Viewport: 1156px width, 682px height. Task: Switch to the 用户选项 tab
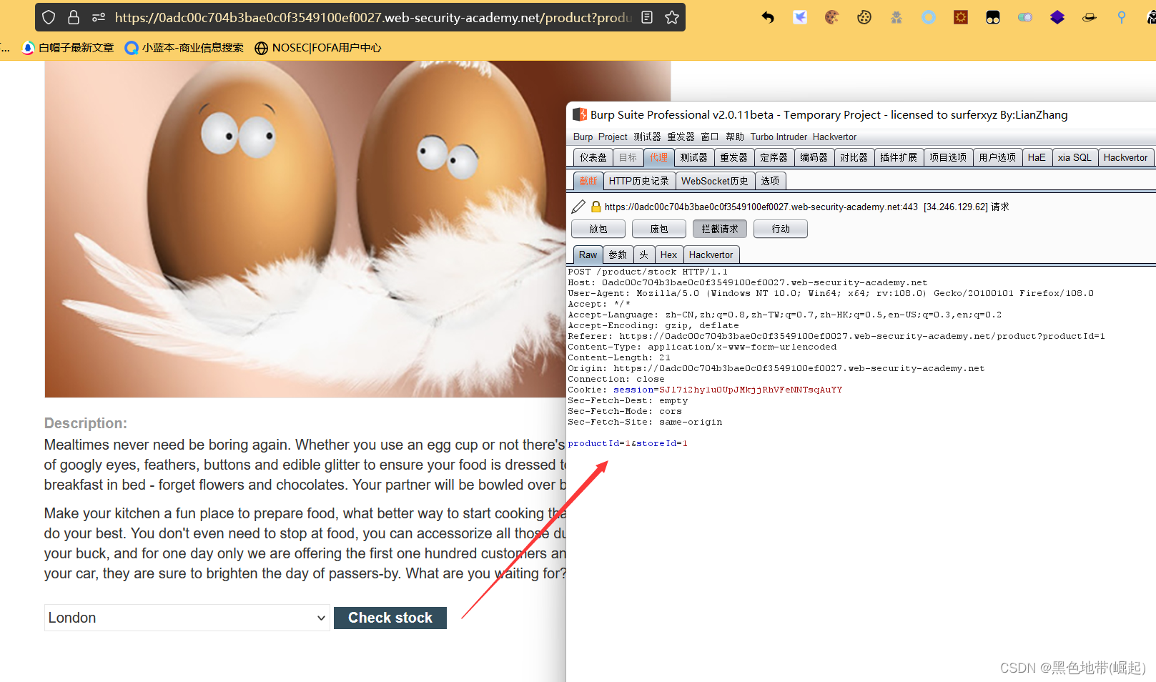(997, 157)
